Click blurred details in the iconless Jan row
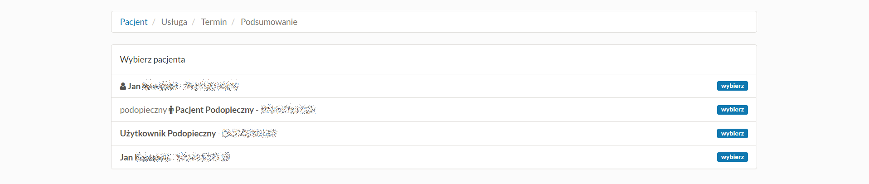 tap(183, 157)
